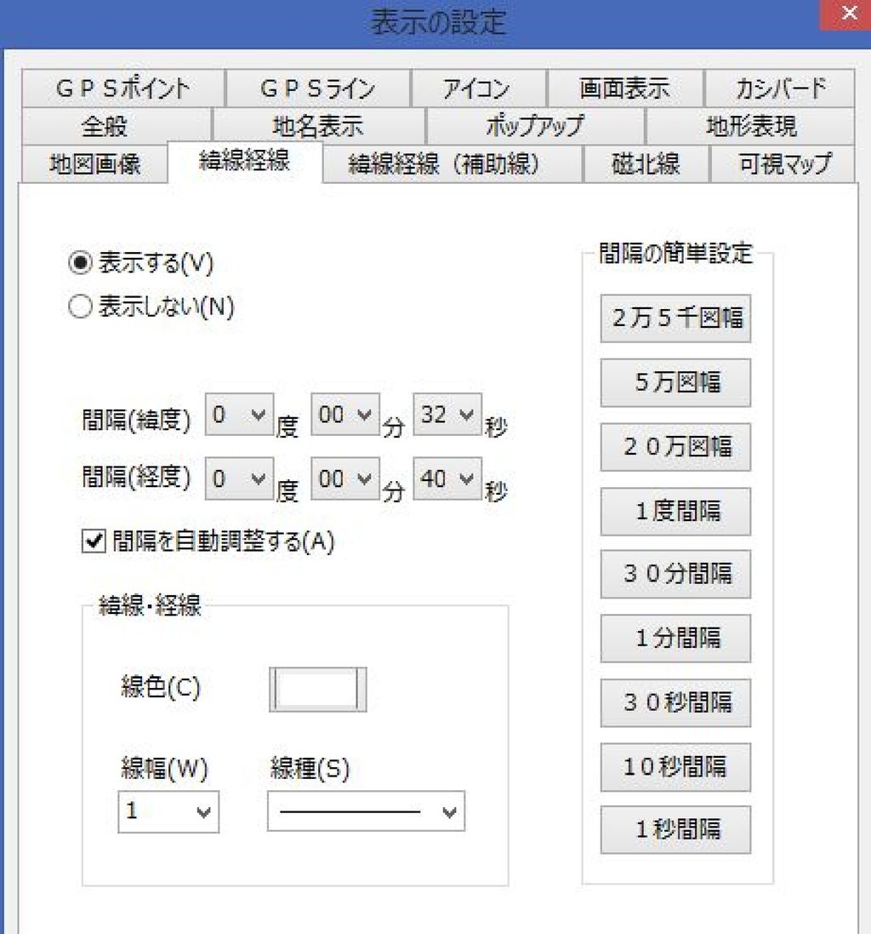Viewport: 871px width, 934px height.
Task: Switch to the GPSポイント tab
Action: pos(123,89)
